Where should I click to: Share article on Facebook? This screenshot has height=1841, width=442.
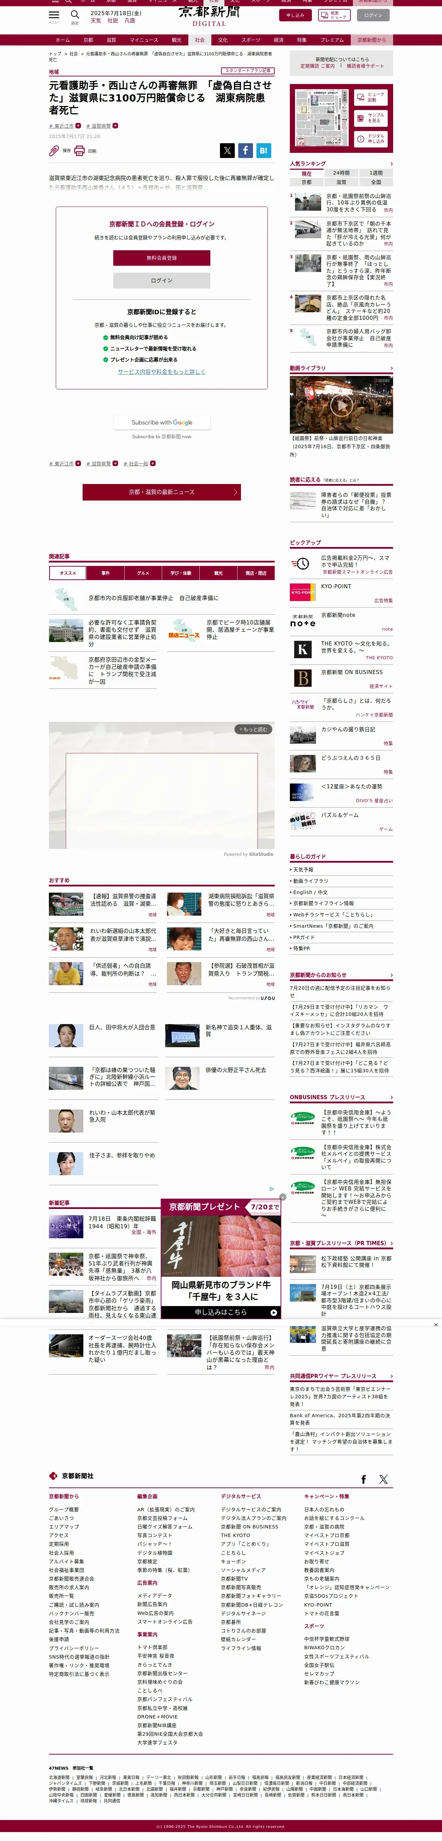245,150
